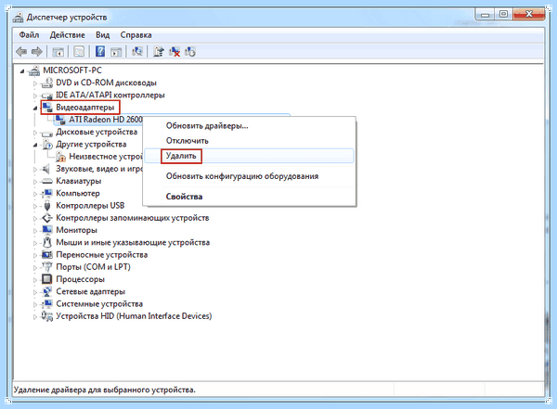This screenshot has width=557, height=409.
Task: Expand the Переносные устройства node
Action: tap(35, 256)
